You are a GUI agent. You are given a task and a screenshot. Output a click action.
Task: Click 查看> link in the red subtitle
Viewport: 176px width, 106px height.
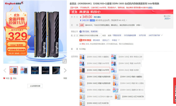[x=151, y=8]
